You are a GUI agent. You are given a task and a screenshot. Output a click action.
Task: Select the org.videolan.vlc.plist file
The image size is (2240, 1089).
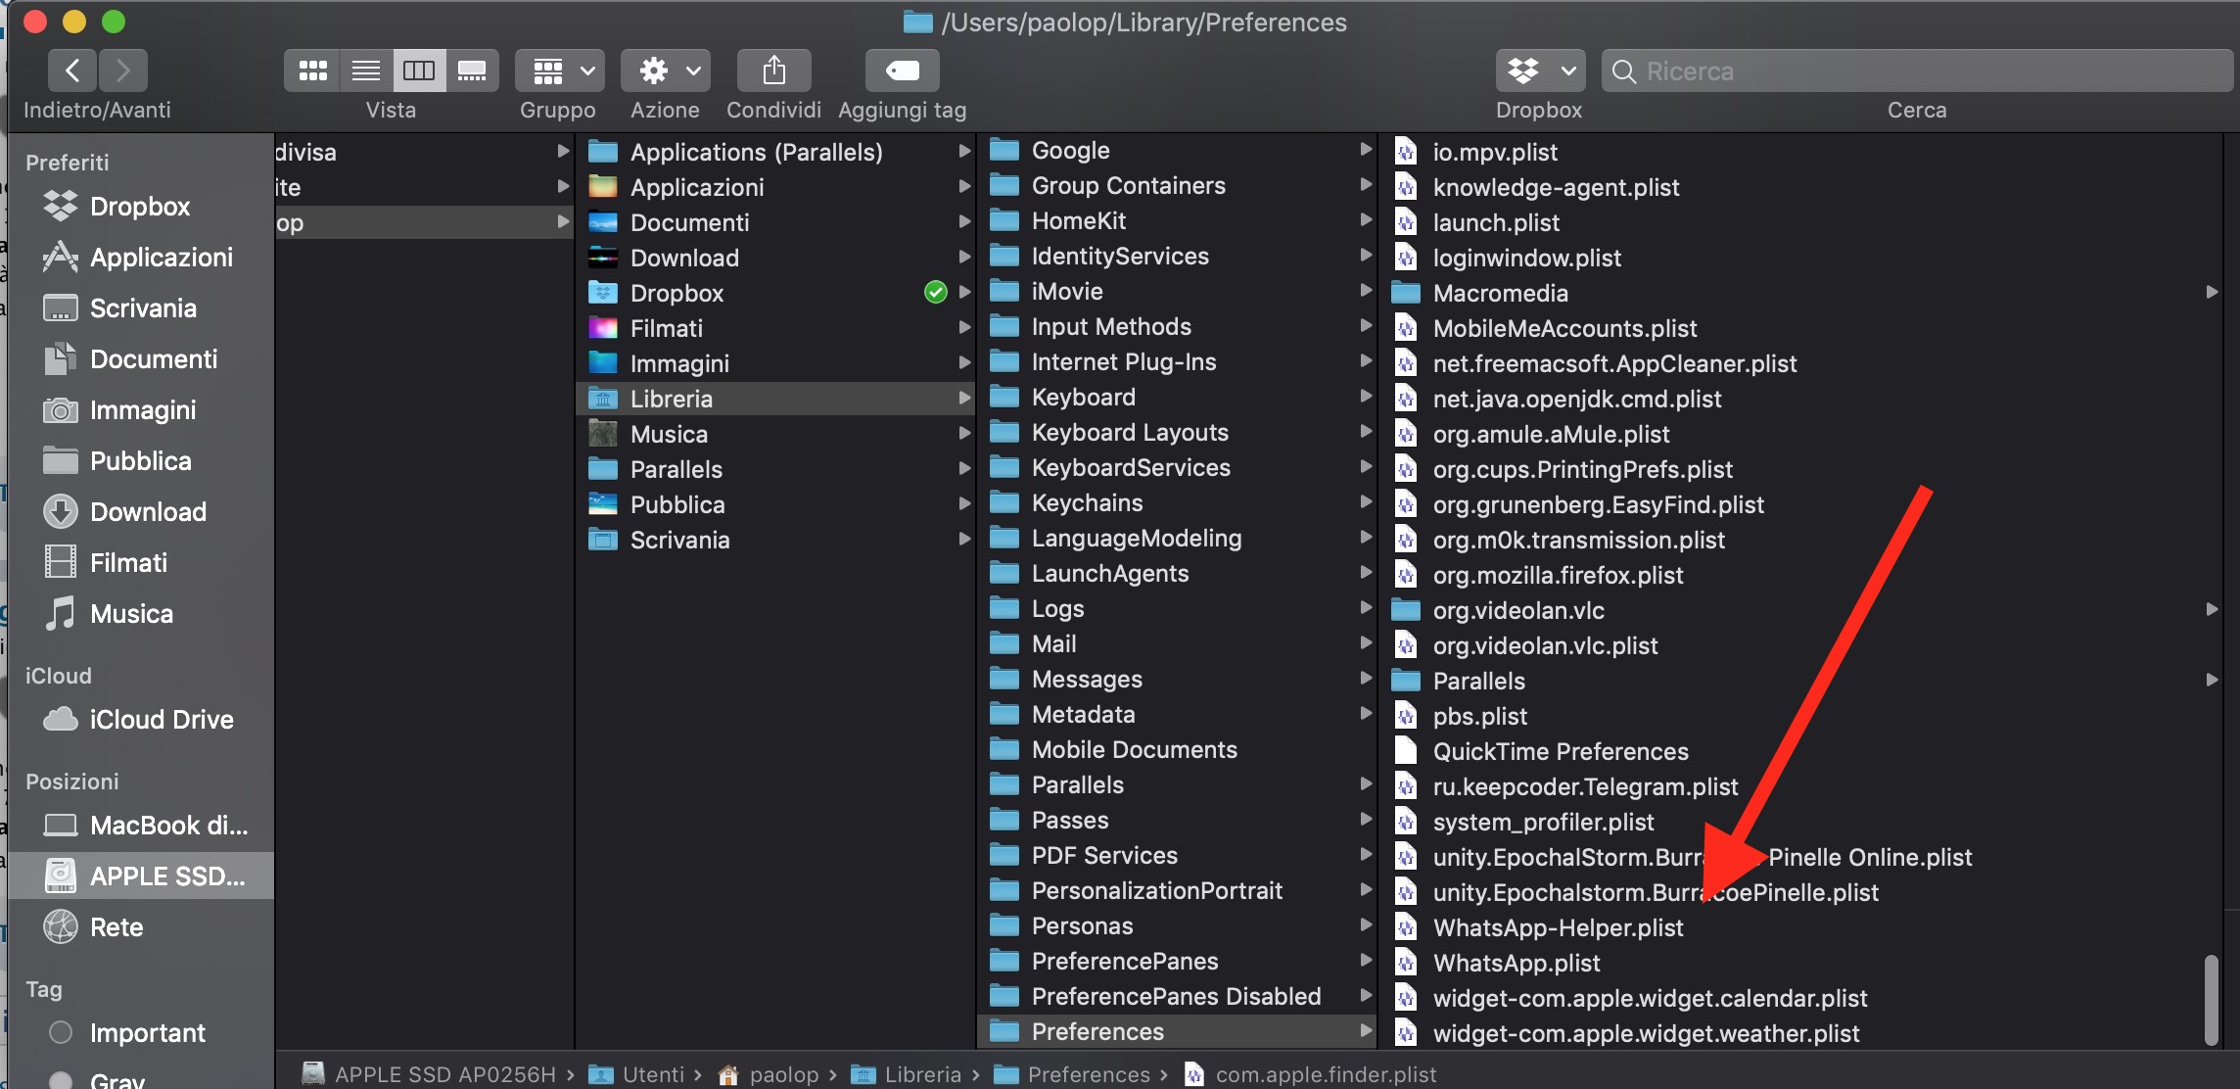(1801, 645)
